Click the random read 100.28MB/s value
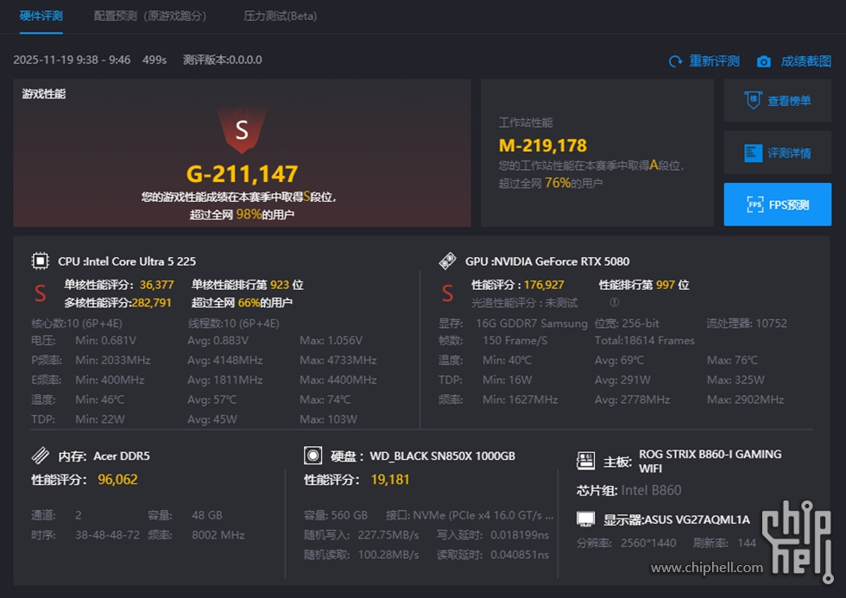Image resolution: width=846 pixels, height=598 pixels. [388, 554]
